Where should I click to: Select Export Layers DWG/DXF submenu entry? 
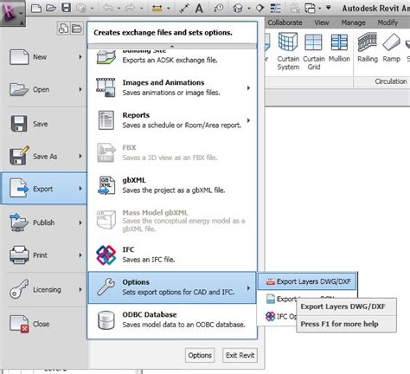(x=307, y=281)
